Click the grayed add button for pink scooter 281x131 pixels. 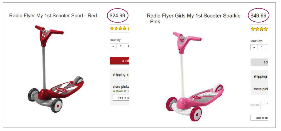pyautogui.click(x=259, y=62)
